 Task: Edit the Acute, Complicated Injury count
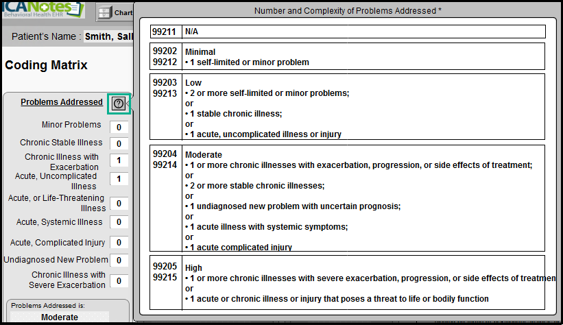click(119, 243)
